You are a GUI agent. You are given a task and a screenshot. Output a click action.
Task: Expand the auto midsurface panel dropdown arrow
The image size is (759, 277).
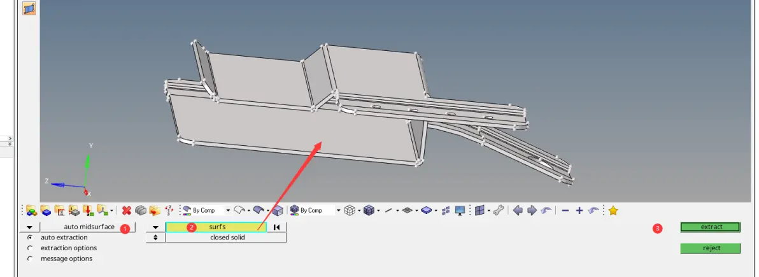coord(29,227)
